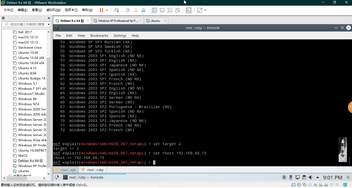Open Konsole Edit menu
This screenshot has height=188, width=352.
69,35
